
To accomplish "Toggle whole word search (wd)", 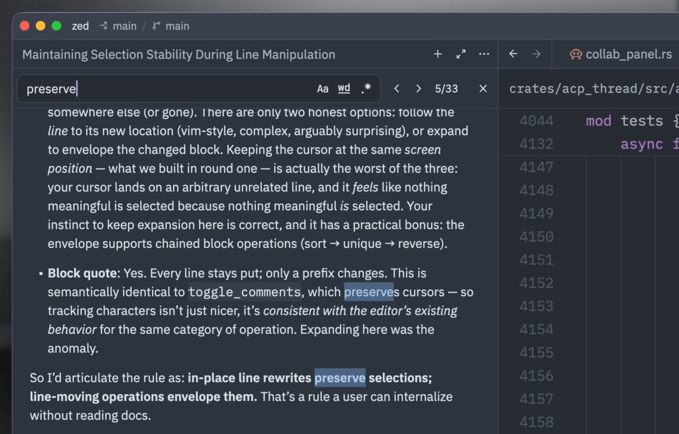I will [x=344, y=88].
